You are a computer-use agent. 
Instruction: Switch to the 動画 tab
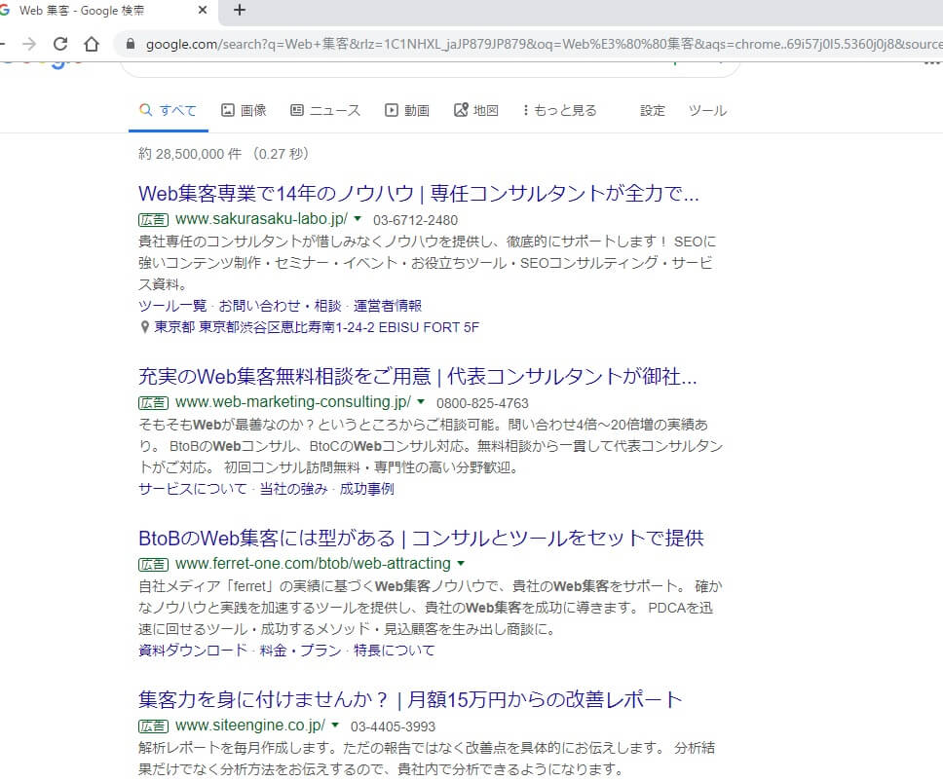point(407,111)
